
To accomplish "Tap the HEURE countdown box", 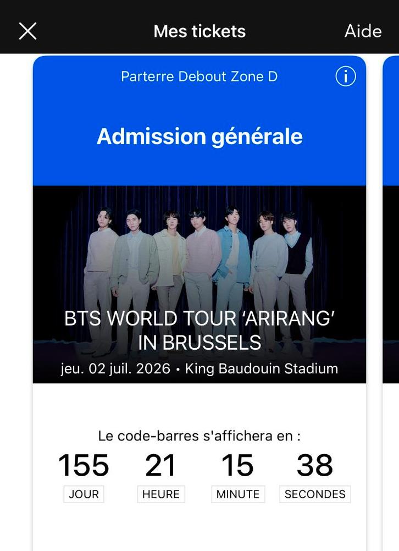I will pyautogui.click(x=160, y=494).
